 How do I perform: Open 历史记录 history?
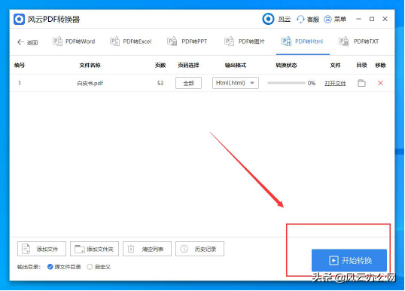199,249
